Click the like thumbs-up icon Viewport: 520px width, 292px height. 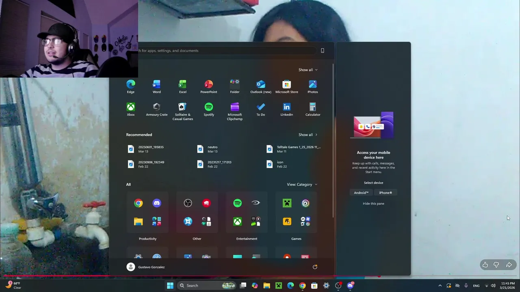click(485, 265)
